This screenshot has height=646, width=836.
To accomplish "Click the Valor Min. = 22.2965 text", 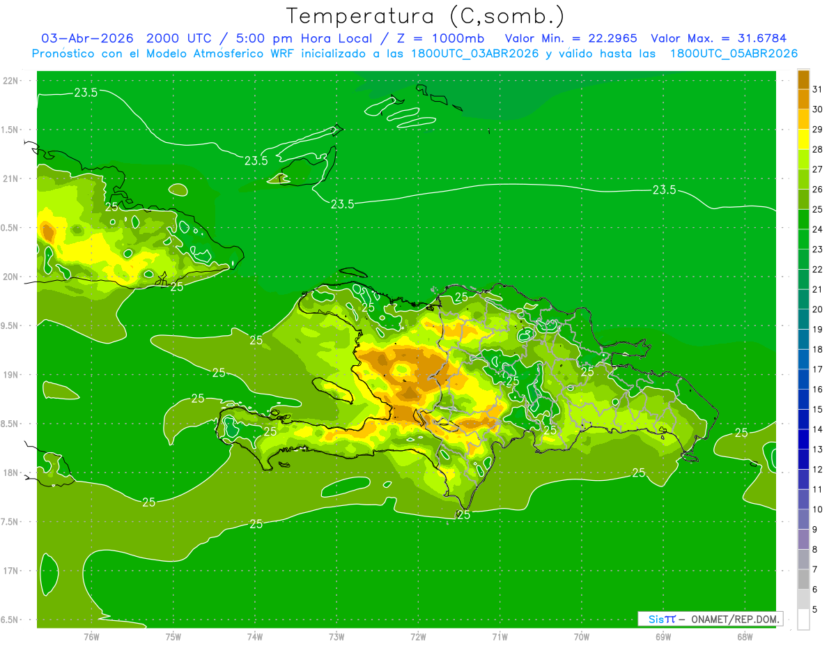I will 570,38.
